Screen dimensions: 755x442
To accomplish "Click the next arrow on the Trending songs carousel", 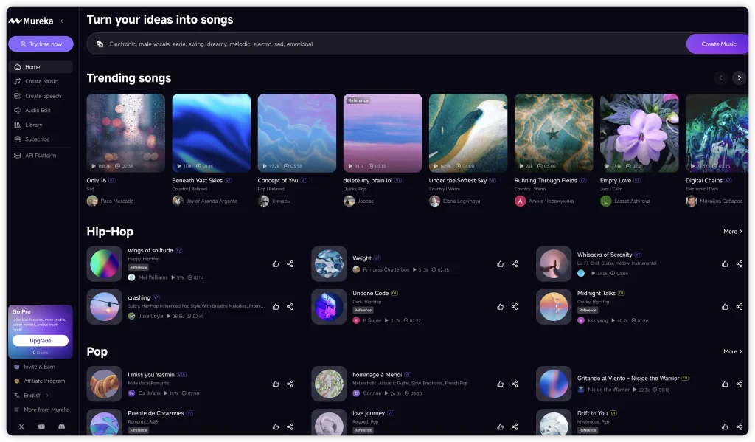I will (740, 77).
